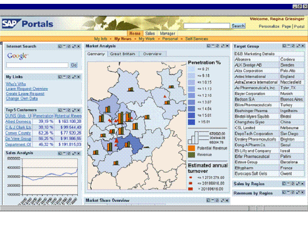Screen dimensions: 308x231
Task: Minimize the Top 5 Customers portlet
Action: [x=65, y=110]
